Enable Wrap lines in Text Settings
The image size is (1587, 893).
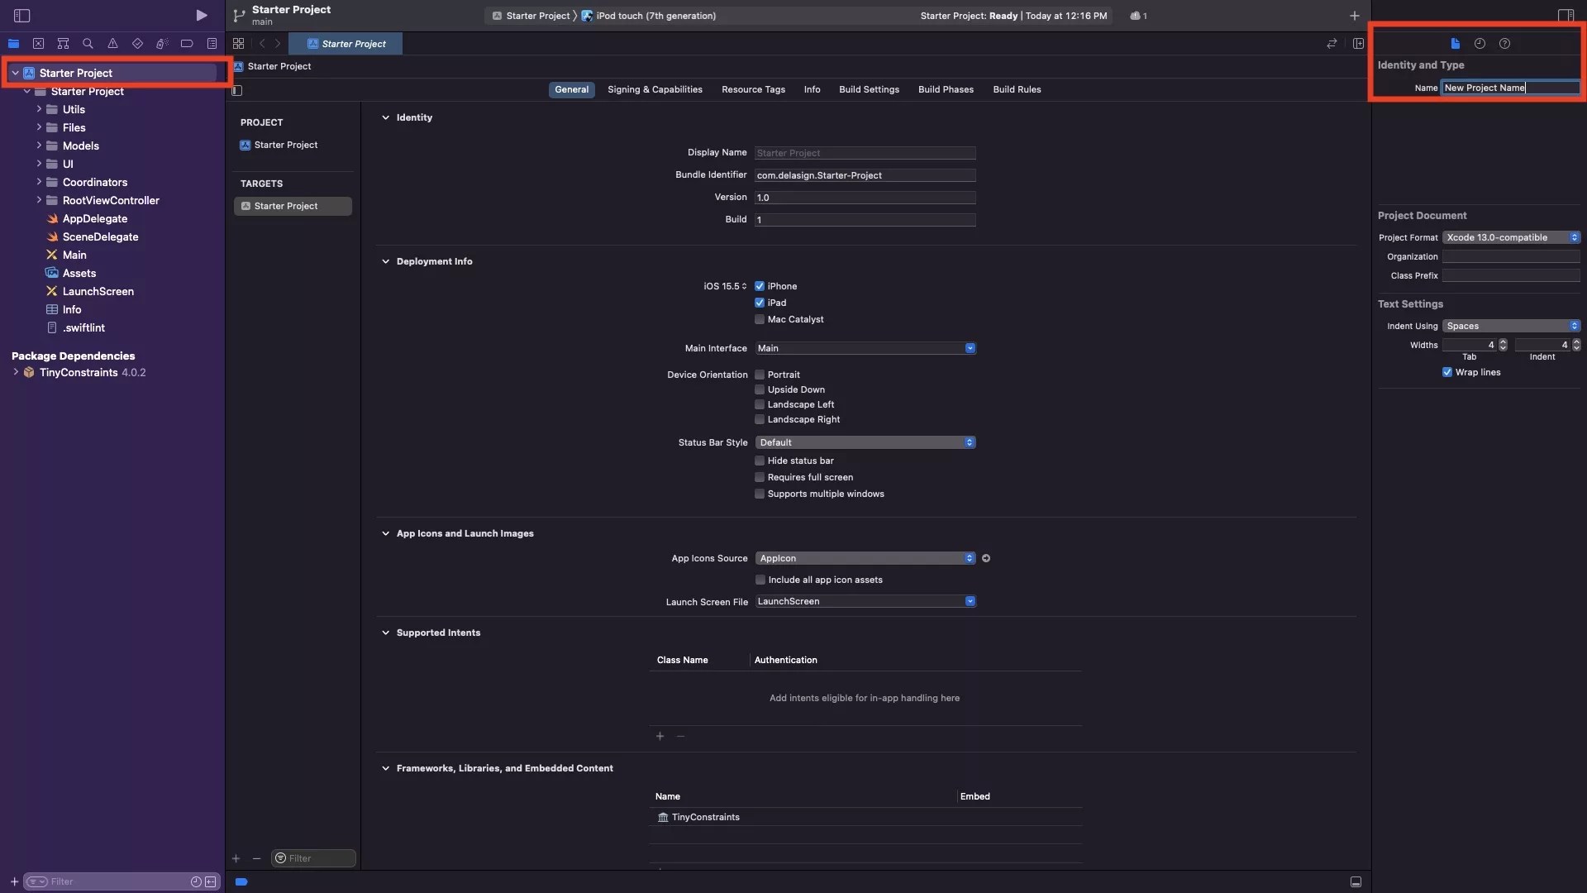coord(1446,372)
